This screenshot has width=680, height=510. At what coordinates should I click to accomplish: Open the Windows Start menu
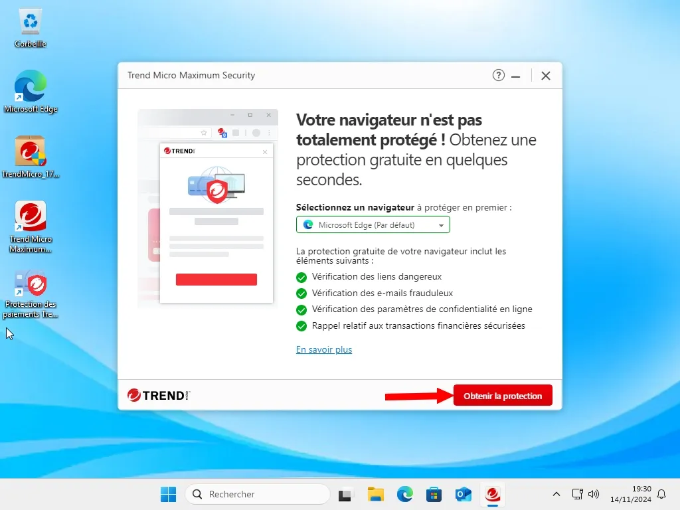point(168,494)
